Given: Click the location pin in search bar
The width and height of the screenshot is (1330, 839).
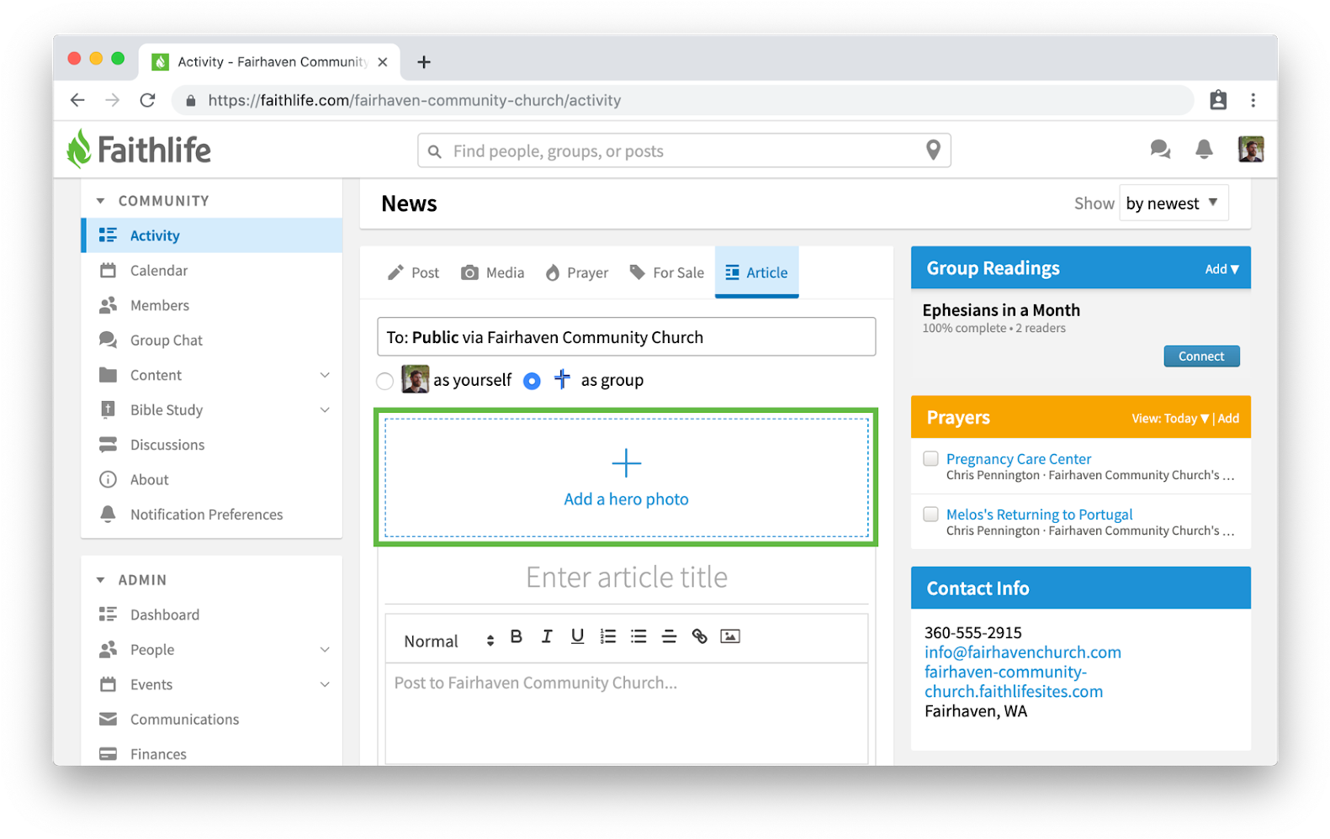Looking at the screenshot, I should 933,150.
